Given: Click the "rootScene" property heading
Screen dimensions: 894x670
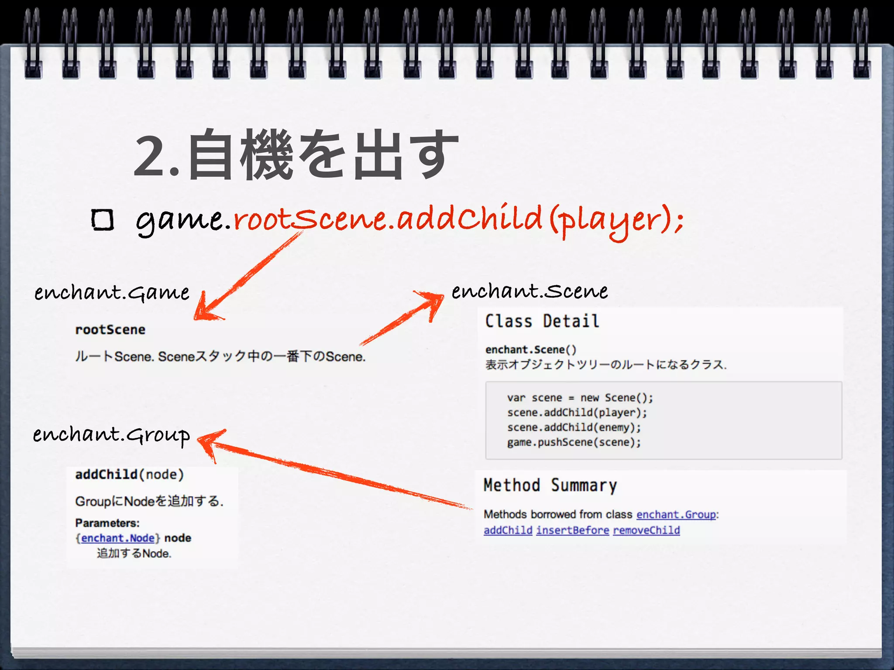Looking at the screenshot, I should [110, 330].
